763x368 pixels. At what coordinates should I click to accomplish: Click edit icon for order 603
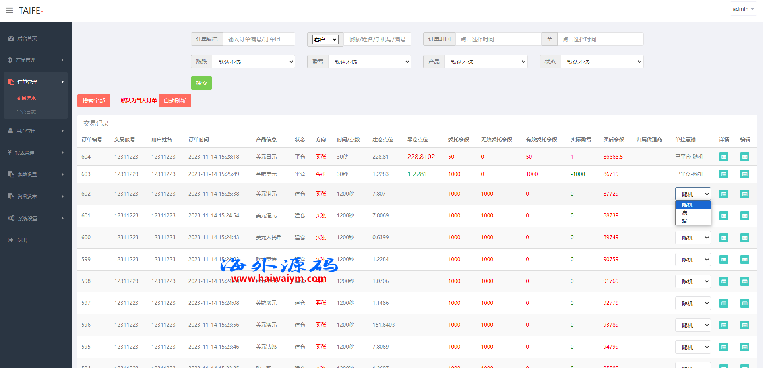(744, 174)
